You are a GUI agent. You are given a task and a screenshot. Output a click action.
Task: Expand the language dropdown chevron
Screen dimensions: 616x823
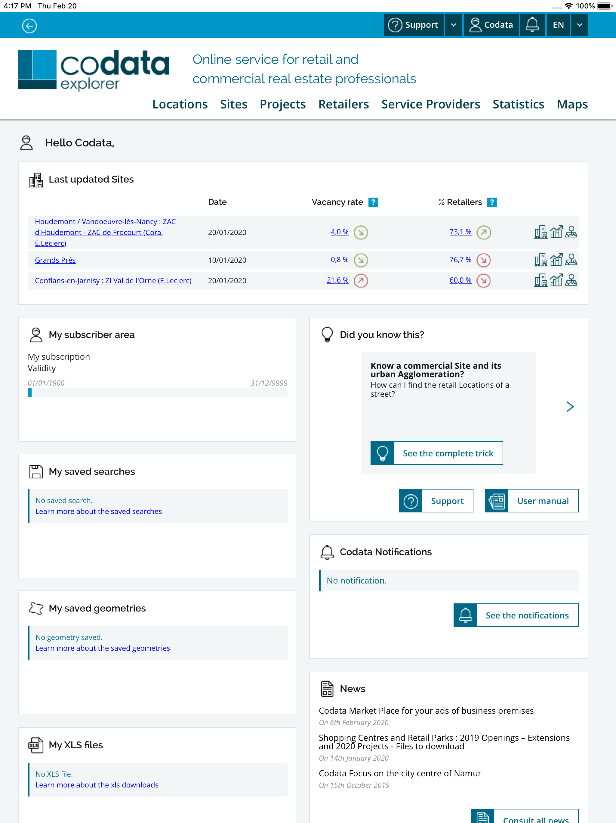pyautogui.click(x=580, y=25)
